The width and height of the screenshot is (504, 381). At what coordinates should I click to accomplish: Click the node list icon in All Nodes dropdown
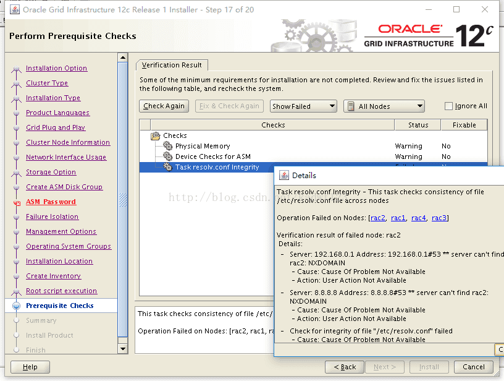click(351, 106)
